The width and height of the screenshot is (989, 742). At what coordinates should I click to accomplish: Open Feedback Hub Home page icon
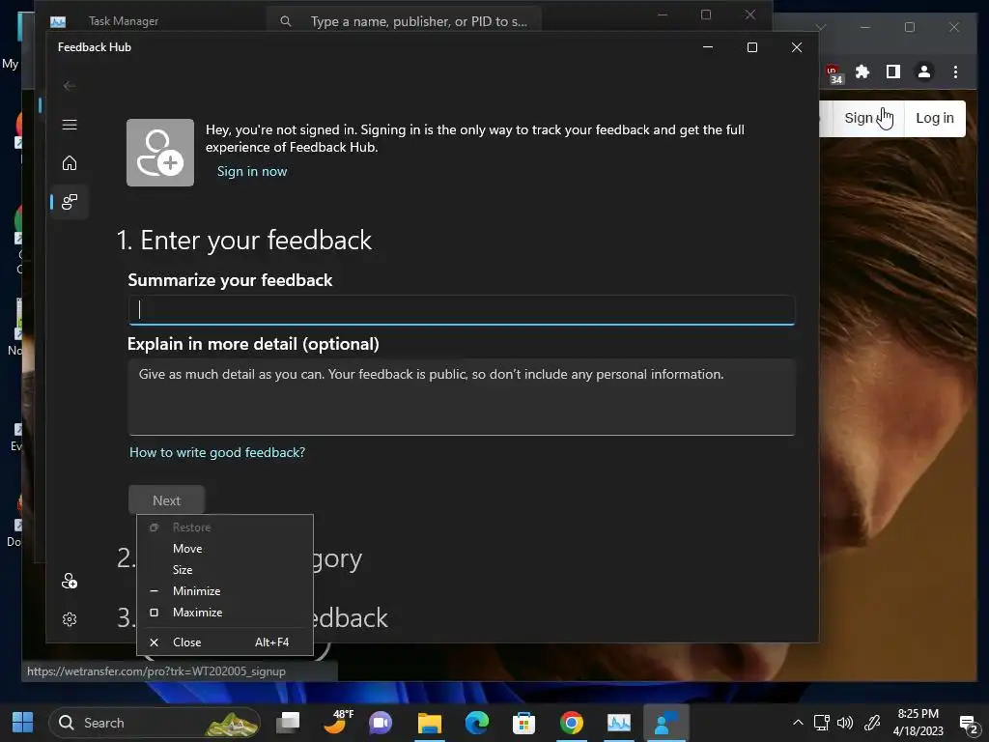70,163
